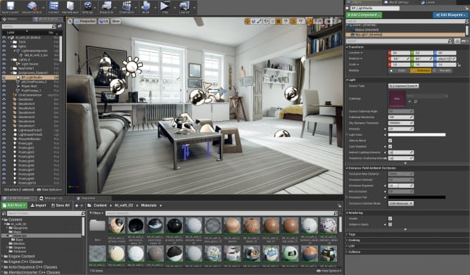Viewport: 470px width, 275px height.
Task: Open the Marketplace from the toolbar
Action: (x=70, y=6)
